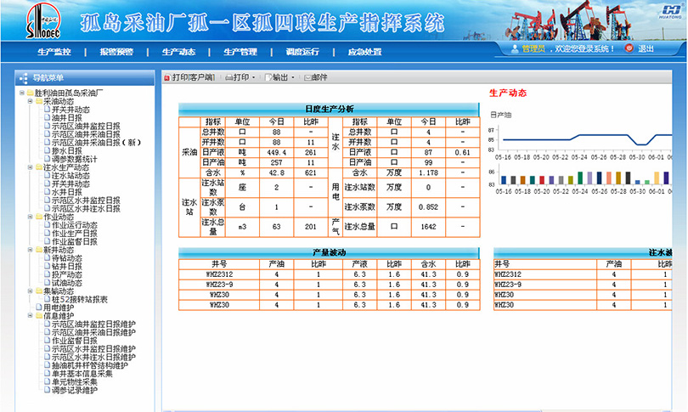Screen dimensions: 688x412
Task: Click the 退出 logout link
Action: 646,49
